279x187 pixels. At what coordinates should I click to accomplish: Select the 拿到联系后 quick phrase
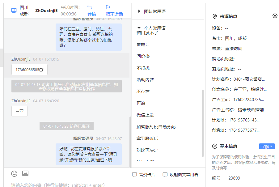(147, 138)
